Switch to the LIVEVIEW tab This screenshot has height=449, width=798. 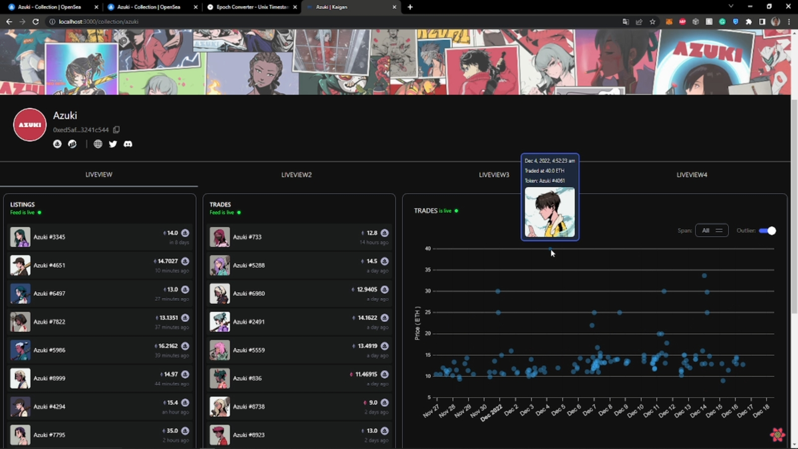coord(99,175)
